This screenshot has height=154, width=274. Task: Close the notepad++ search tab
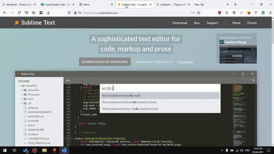(189, 5)
